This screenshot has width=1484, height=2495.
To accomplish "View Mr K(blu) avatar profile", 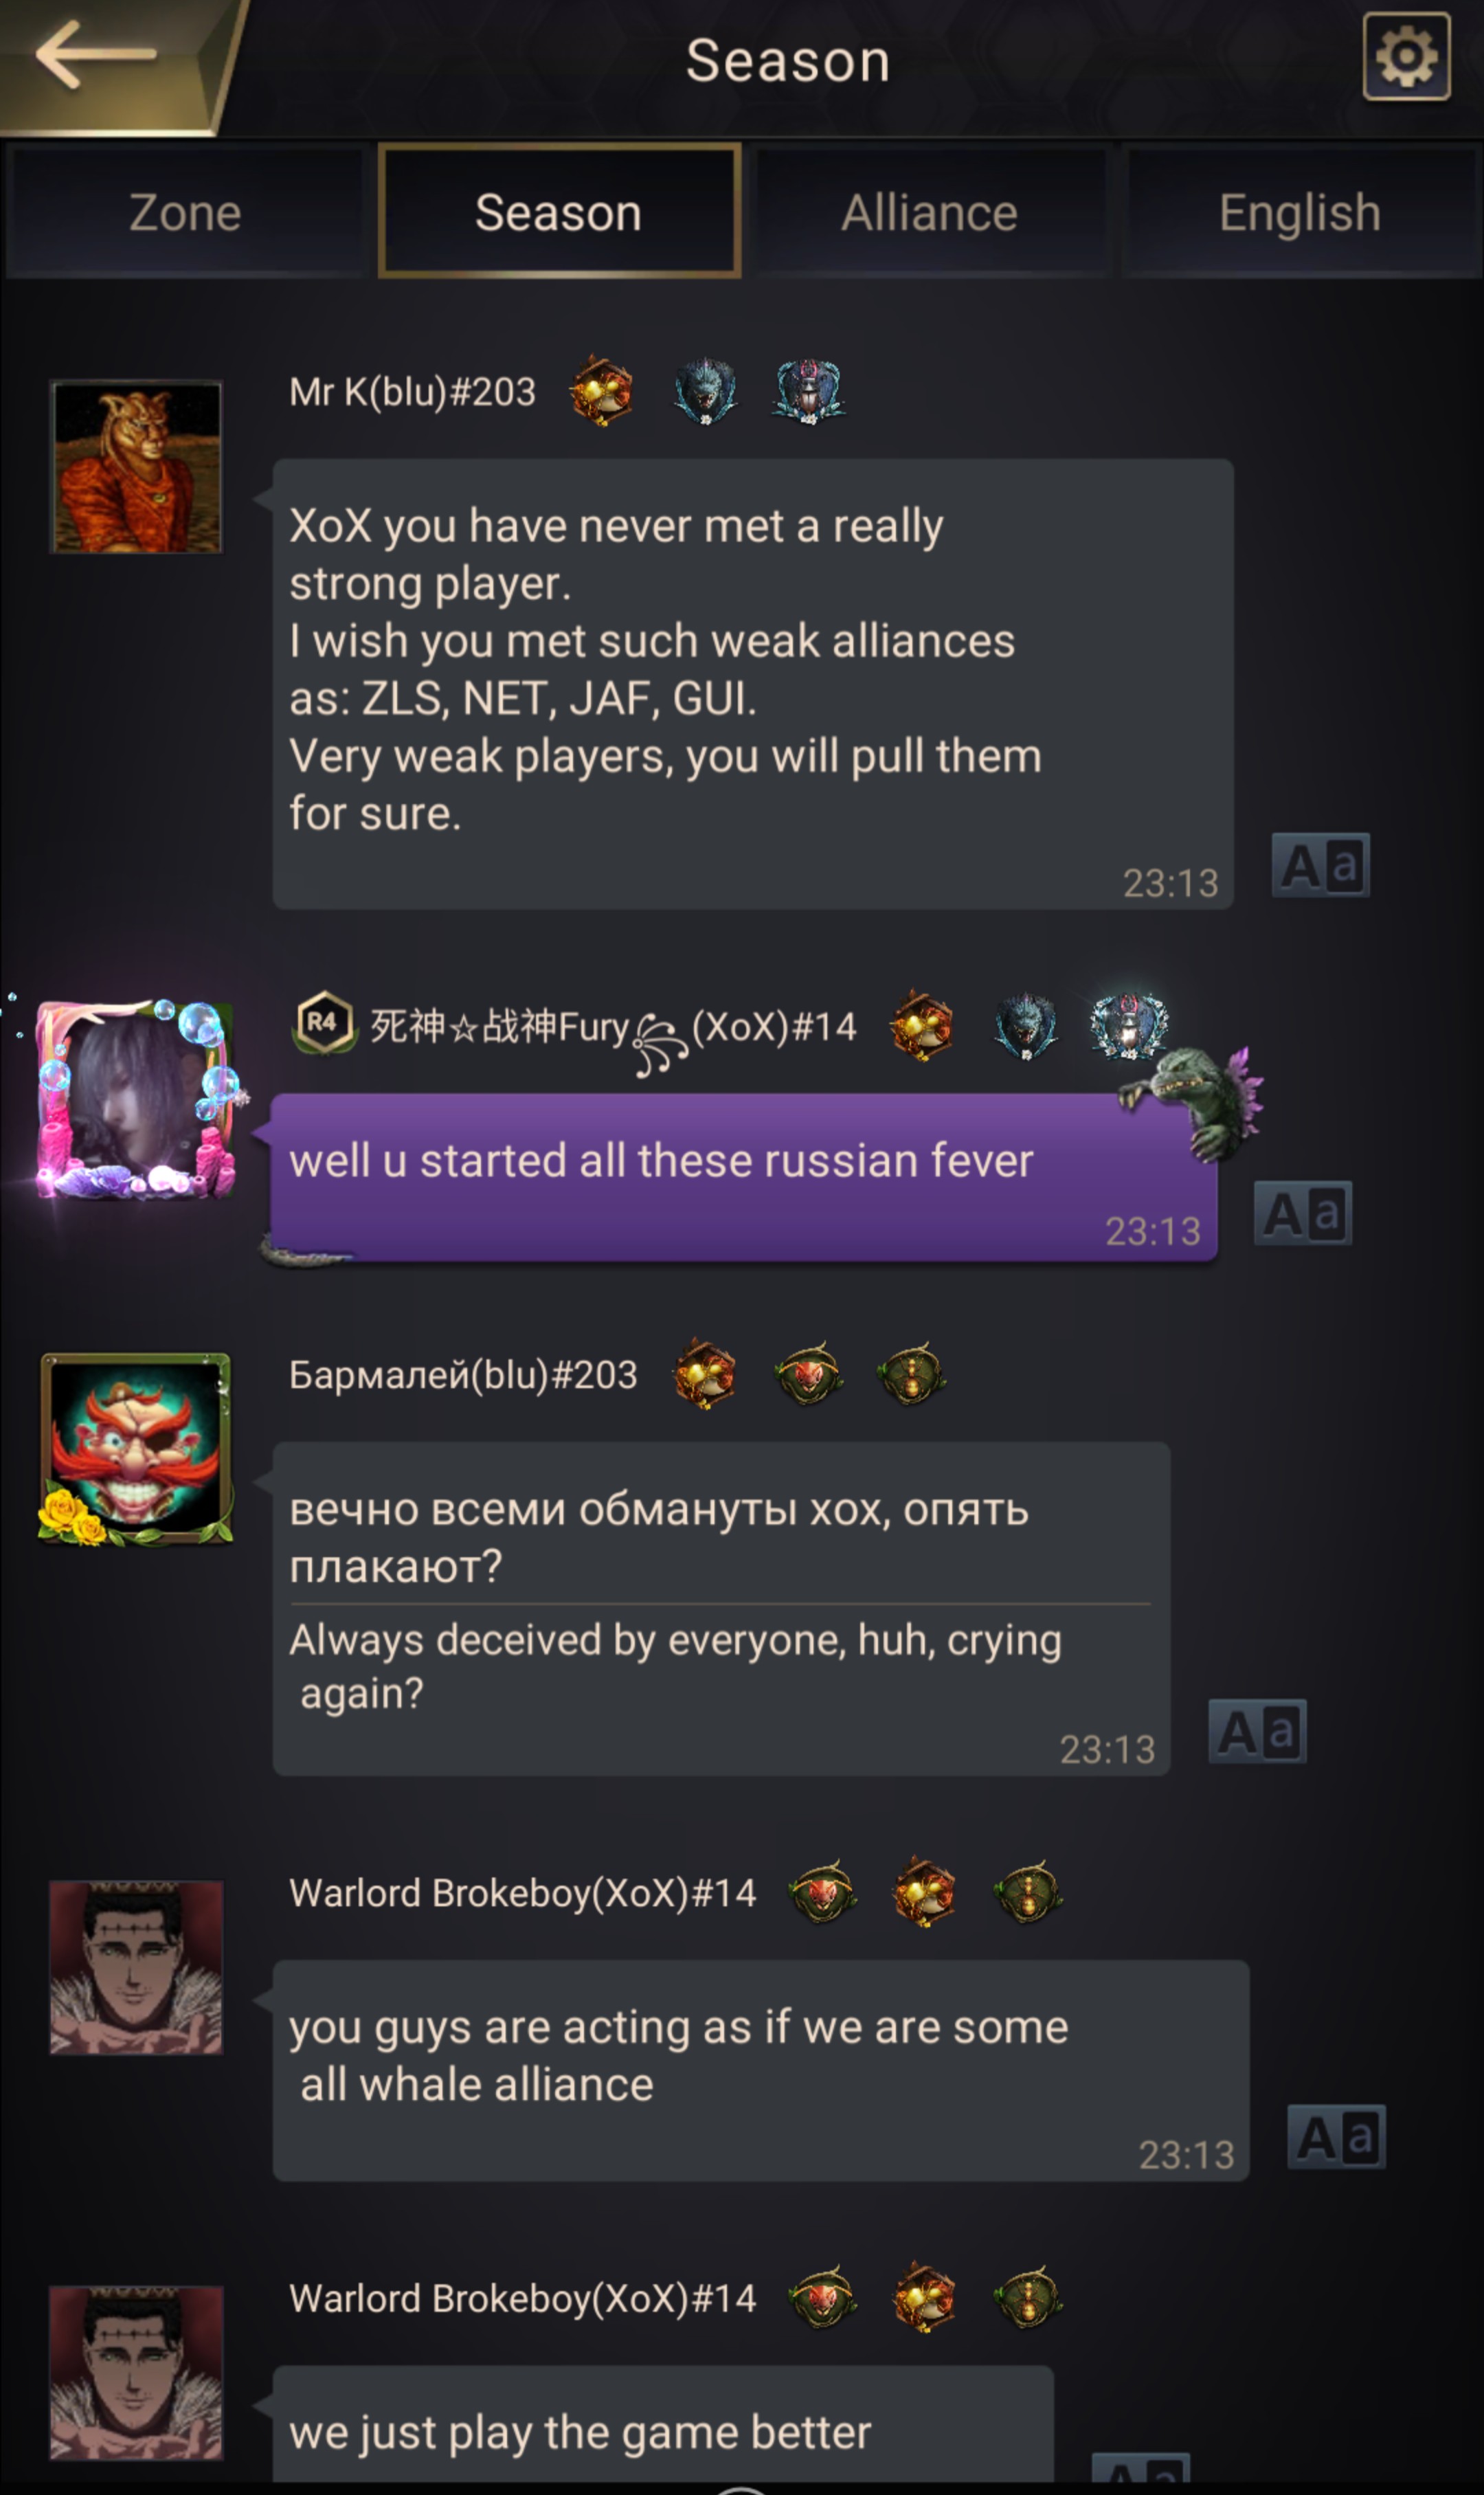I will click(x=136, y=467).
